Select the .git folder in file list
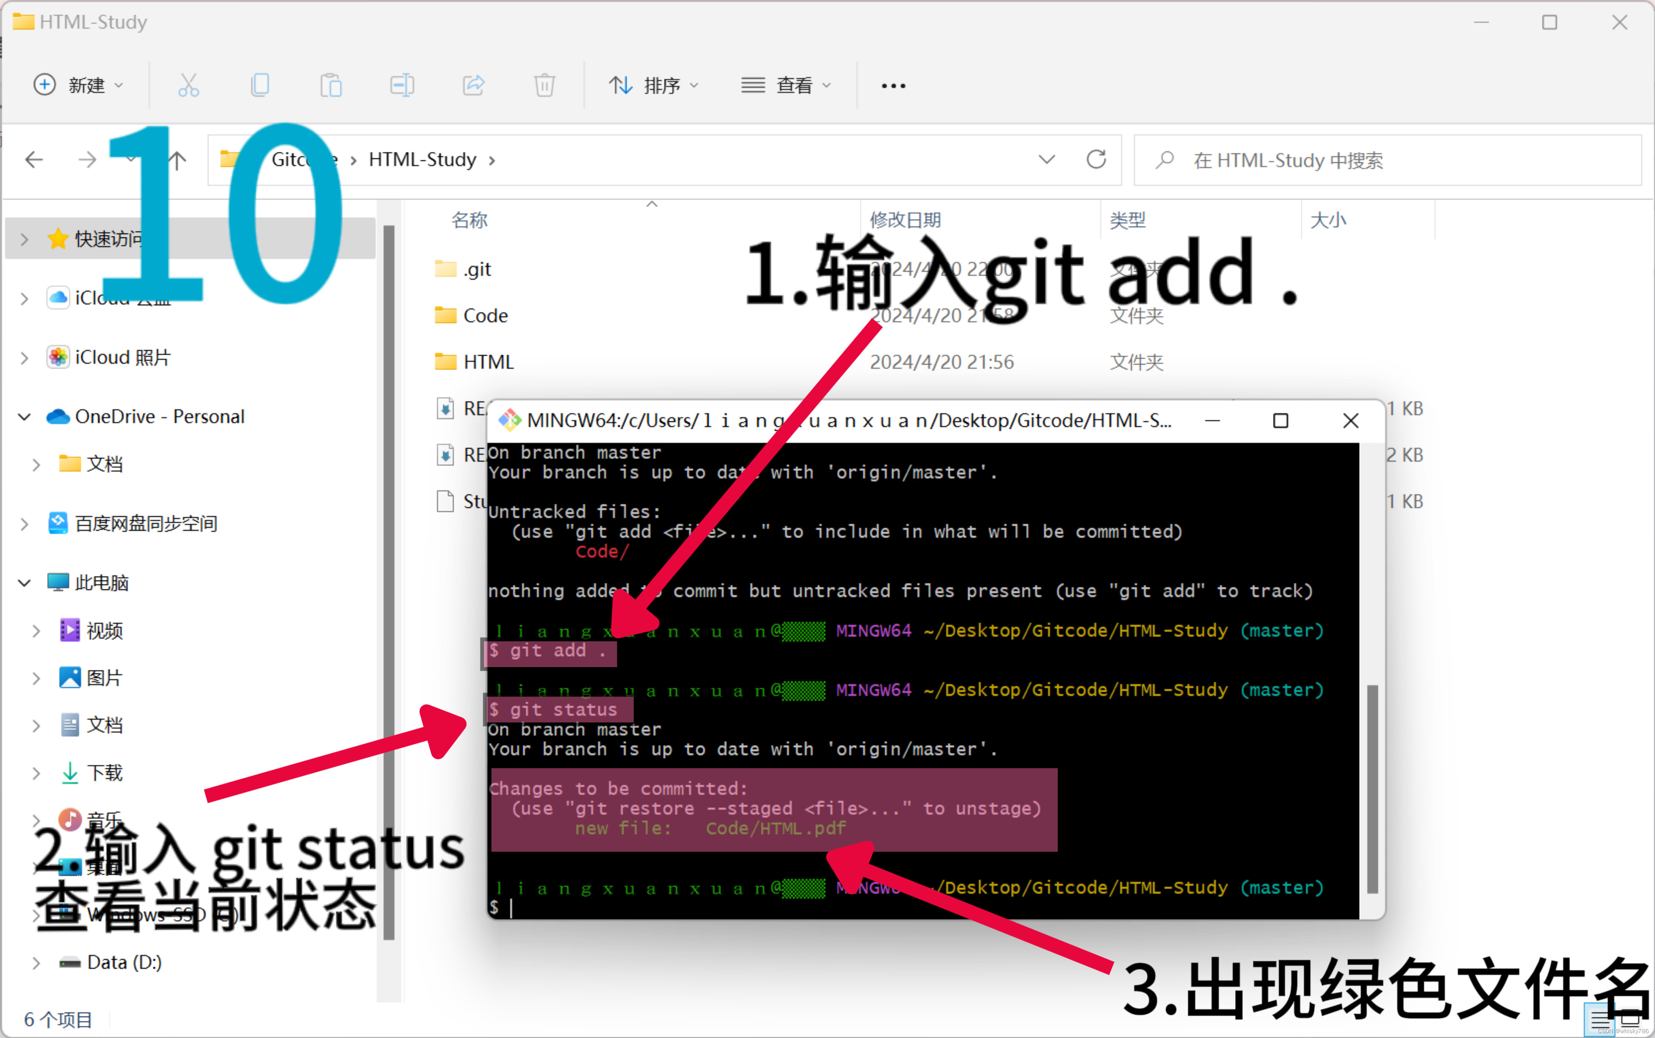 click(477, 269)
